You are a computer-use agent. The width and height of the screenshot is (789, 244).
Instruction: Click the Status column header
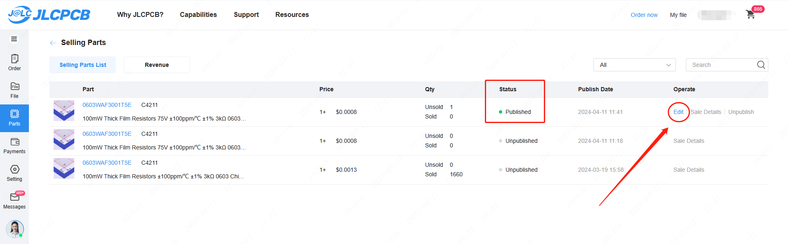pos(508,89)
